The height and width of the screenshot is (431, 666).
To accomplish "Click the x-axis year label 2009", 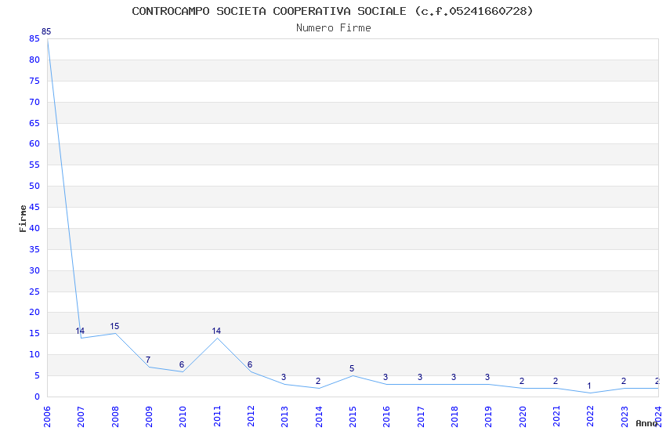I will [149, 417].
